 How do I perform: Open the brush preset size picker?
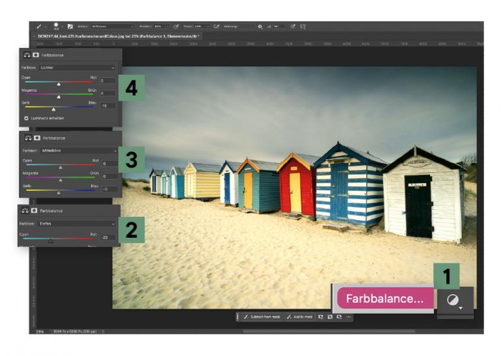tap(57, 27)
